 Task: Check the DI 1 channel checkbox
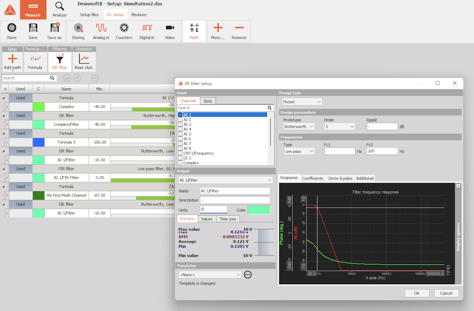pos(180,158)
